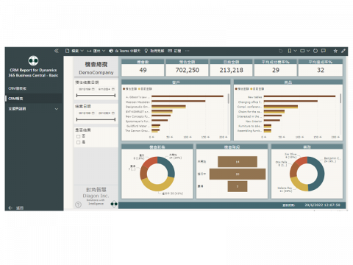353x265 pixels.
Task: Click the funnel bar labeled 20
Action: 238,174
